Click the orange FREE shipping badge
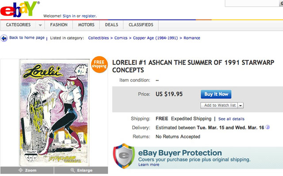 99,65
